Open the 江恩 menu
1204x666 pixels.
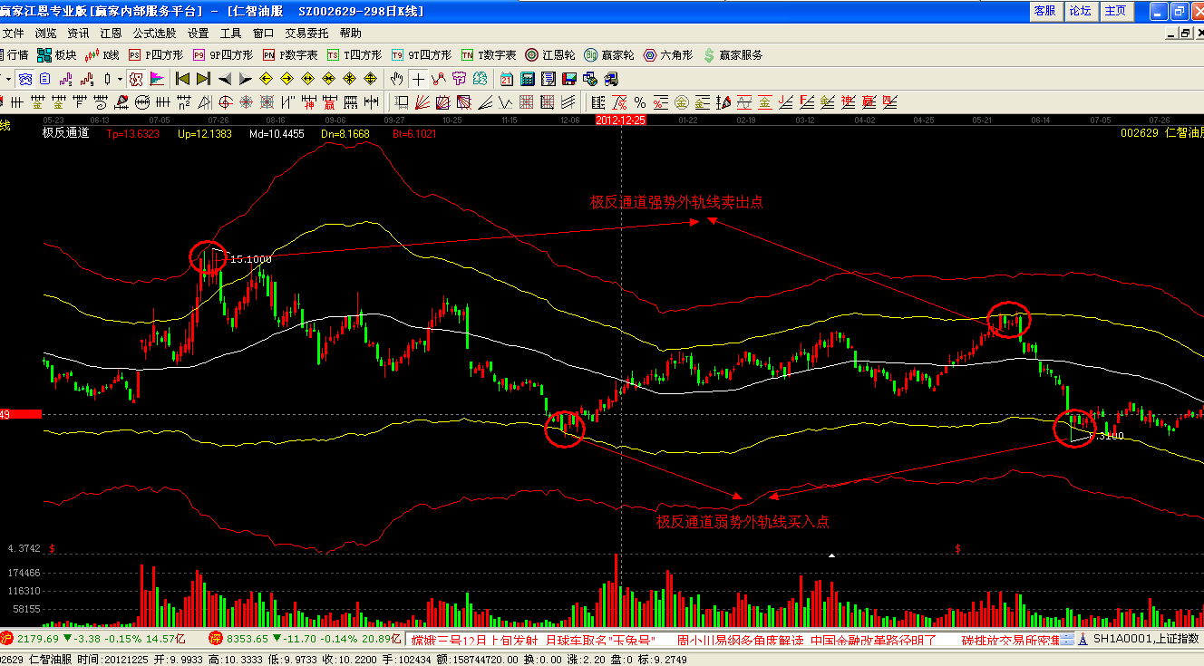(111, 33)
